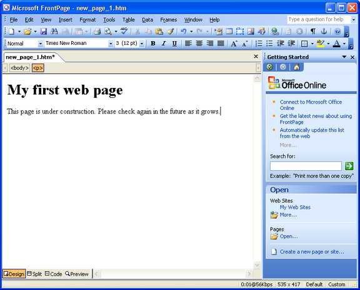360x290 pixels.
Task: Expand the Times New Roman font list
Action: (111, 44)
